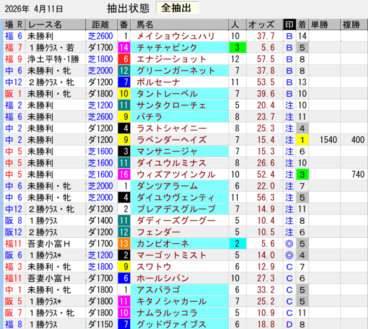Click distance ダ1150 in グッドヴァイブス row

tap(100, 324)
